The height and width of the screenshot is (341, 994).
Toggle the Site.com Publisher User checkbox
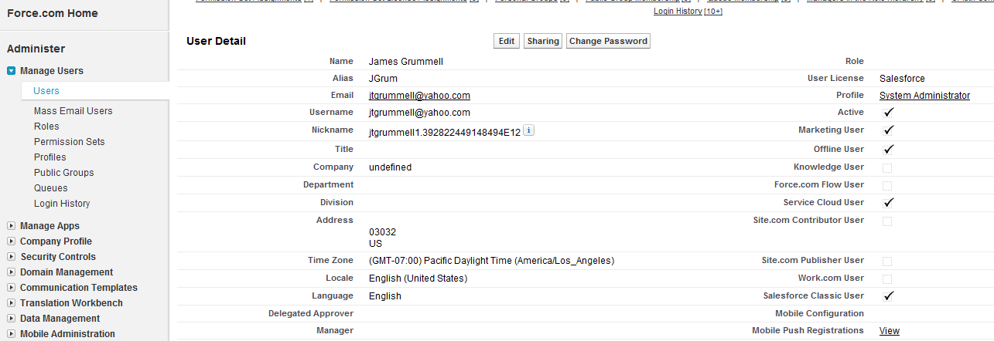click(887, 261)
